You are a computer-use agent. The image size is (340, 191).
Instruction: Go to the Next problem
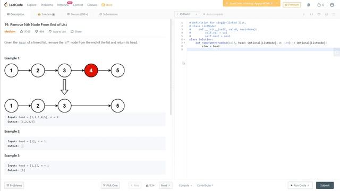tap(165, 185)
